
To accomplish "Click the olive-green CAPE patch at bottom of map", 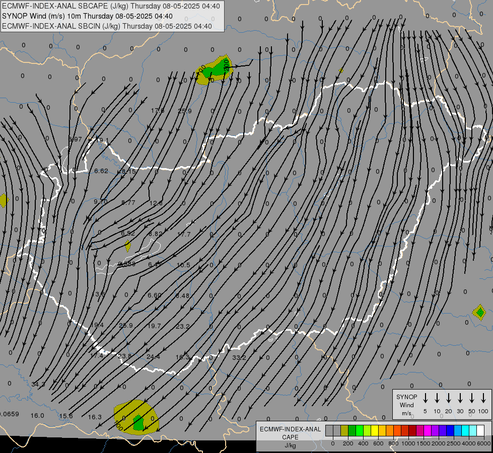I will (136, 417).
